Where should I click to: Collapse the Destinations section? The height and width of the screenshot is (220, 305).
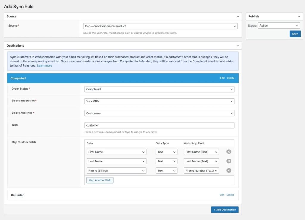point(238,46)
